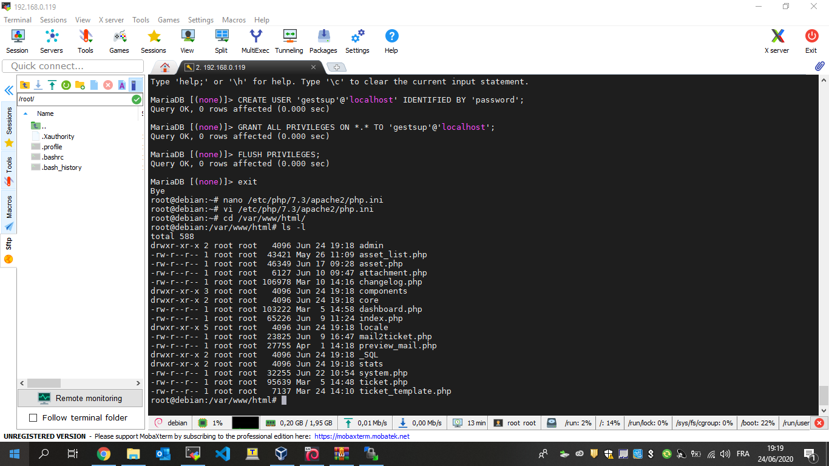Click the Remote monitoring button
829x466 pixels.
click(80, 398)
